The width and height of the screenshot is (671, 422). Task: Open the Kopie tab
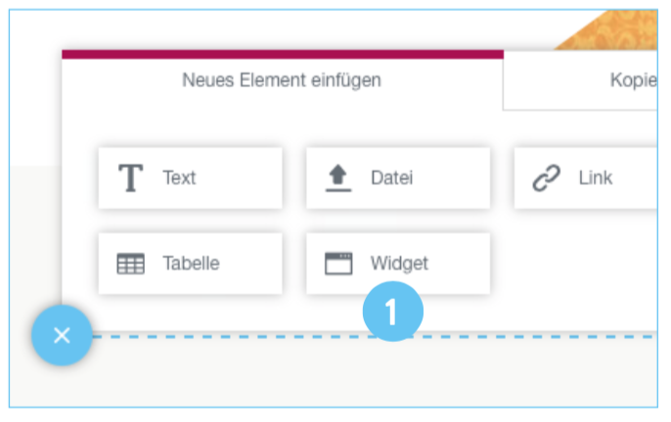631,80
